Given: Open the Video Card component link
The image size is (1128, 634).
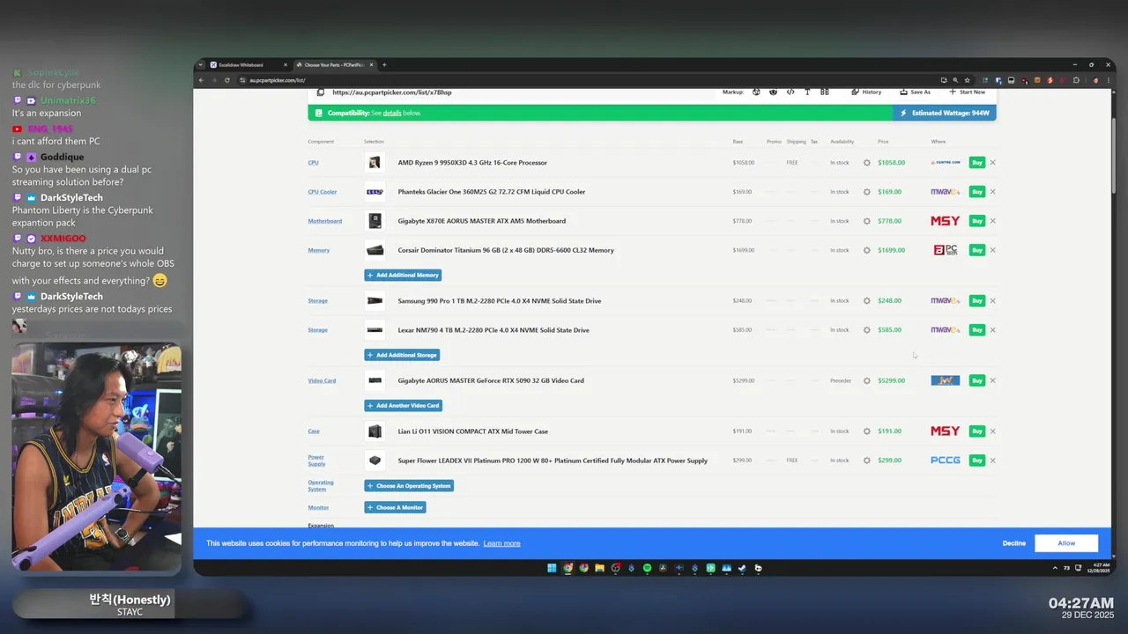Looking at the screenshot, I should pos(322,380).
